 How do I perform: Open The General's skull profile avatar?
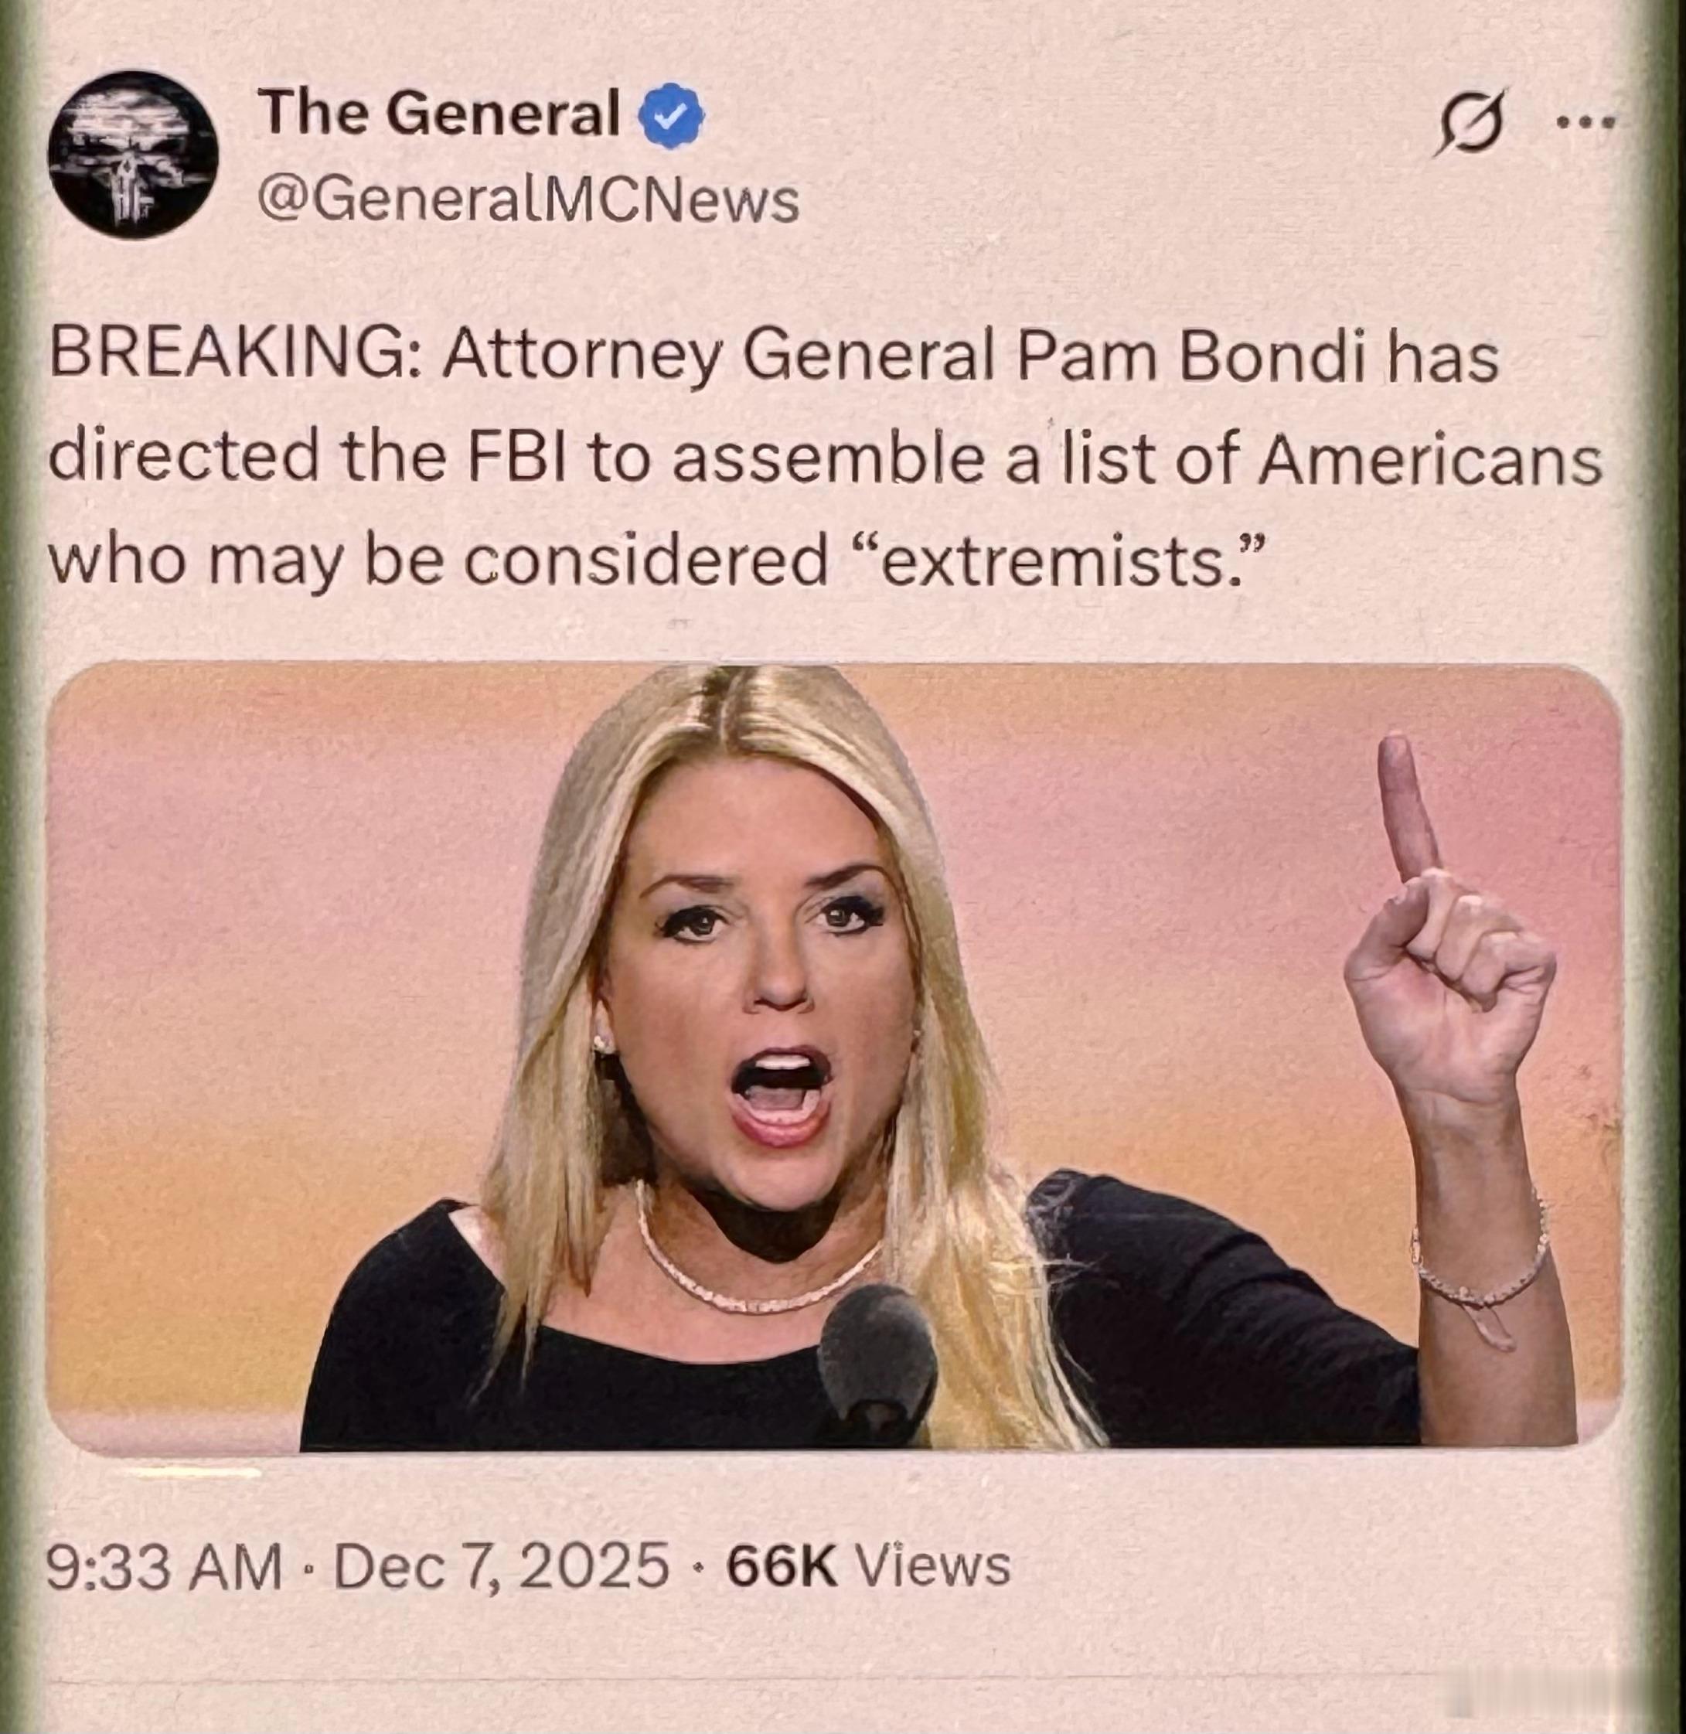click(133, 155)
